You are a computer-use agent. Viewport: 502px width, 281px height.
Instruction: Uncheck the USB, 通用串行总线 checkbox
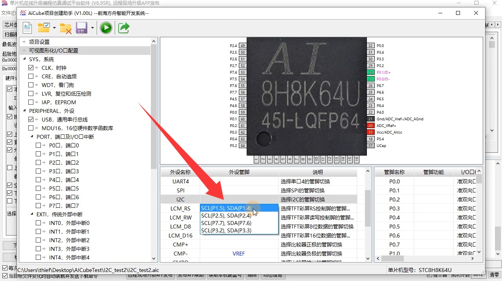pos(31,120)
